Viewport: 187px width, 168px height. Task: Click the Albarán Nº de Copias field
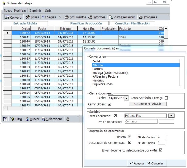coord(161,137)
